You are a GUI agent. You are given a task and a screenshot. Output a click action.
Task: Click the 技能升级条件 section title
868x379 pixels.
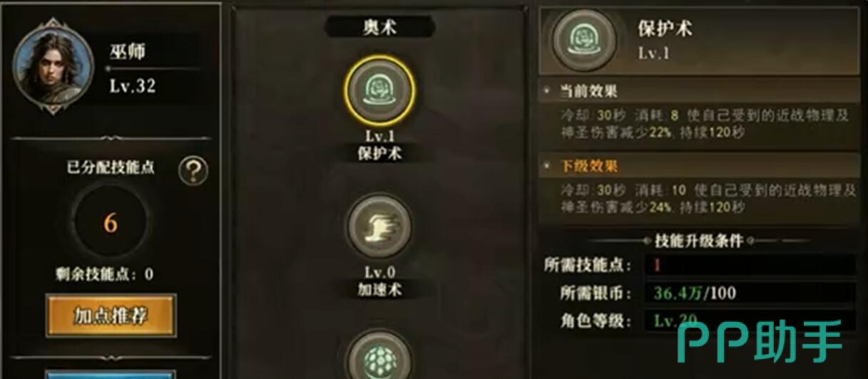[x=699, y=241]
